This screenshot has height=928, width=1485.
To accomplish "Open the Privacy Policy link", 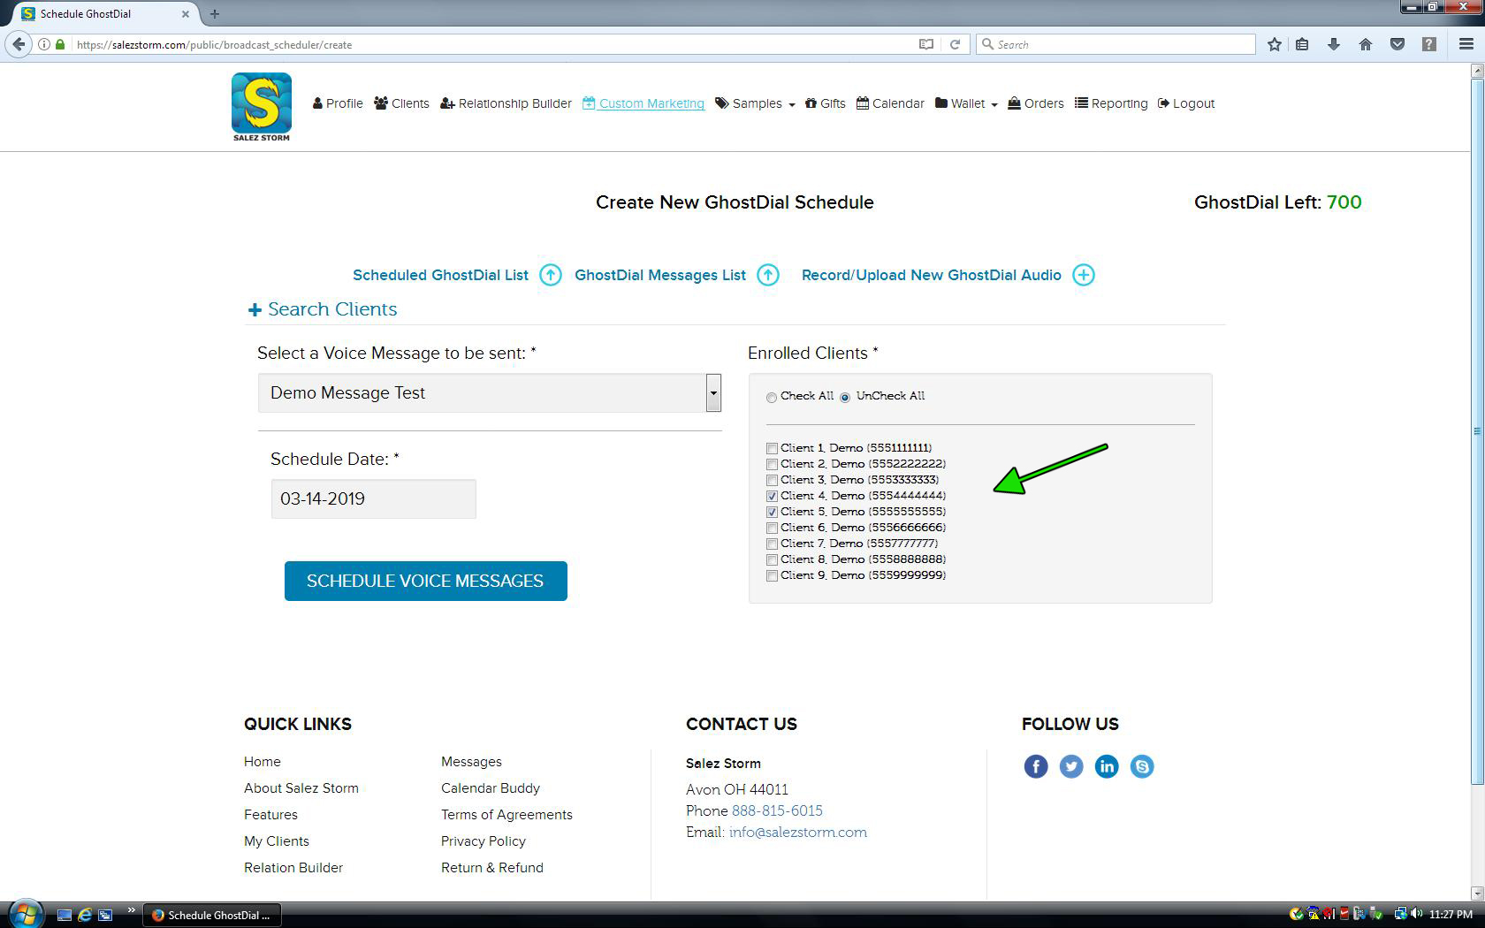I will (483, 841).
